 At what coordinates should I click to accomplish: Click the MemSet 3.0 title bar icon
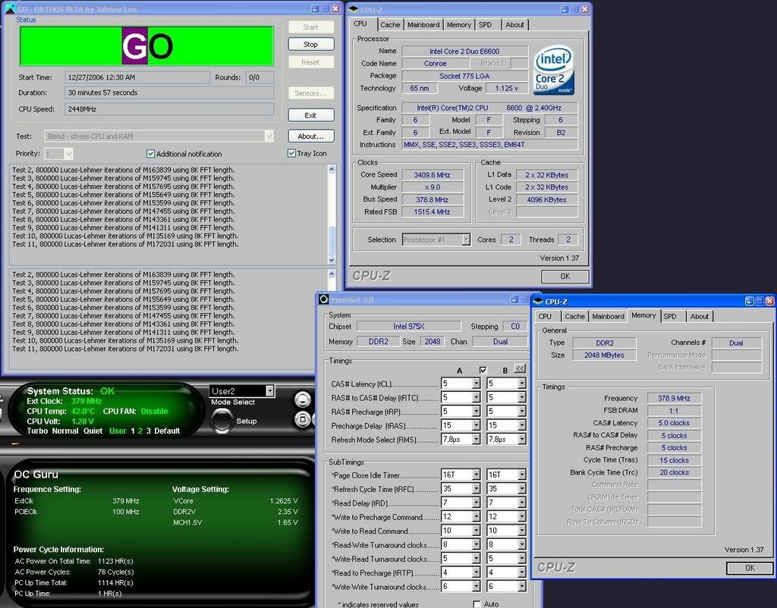tap(323, 299)
